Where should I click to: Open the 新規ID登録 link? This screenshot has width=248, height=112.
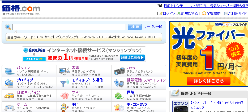tap(190, 14)
